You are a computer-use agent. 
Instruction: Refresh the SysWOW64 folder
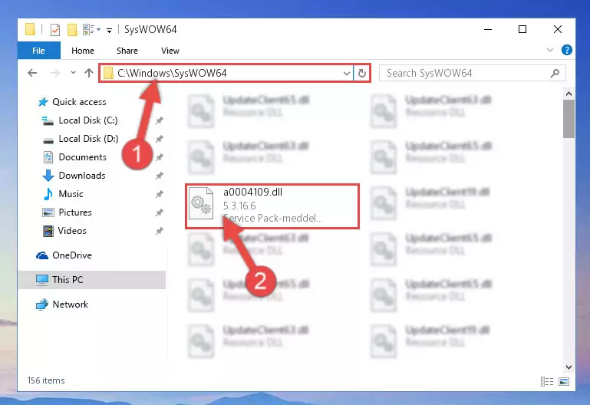(362, 73)
